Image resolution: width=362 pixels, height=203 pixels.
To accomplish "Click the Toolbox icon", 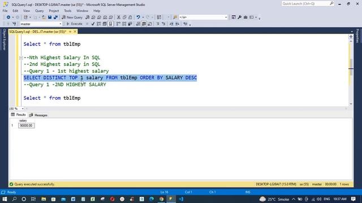I will click(245, 17).
